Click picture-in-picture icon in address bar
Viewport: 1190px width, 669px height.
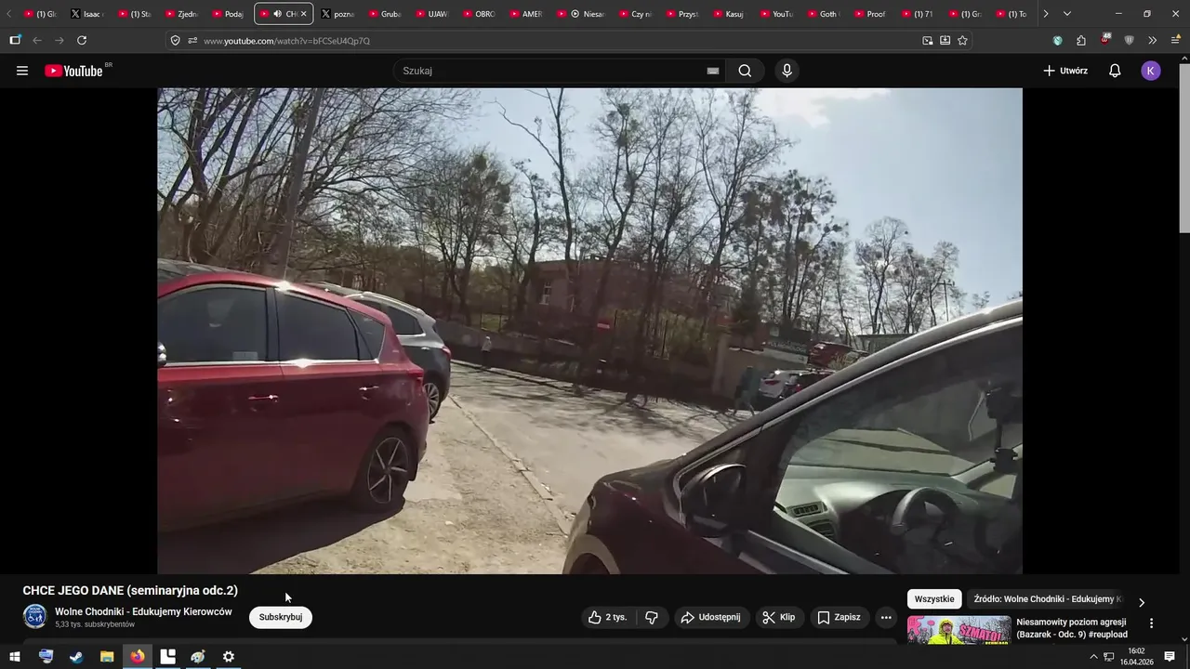(x=928, y=40)
